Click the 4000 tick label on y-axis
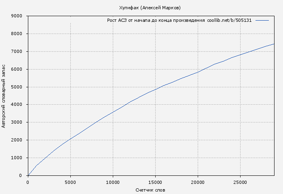 tap(19, 105)
